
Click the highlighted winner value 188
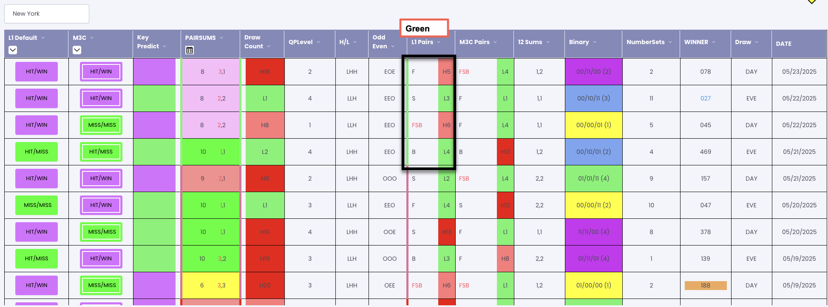tap(706, 285)
